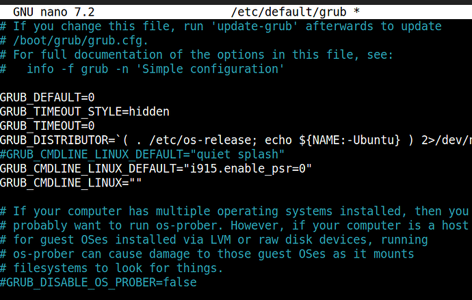
Task: Click the GRUB_DISTRIBUTOR line
Action: coord(236,140)
